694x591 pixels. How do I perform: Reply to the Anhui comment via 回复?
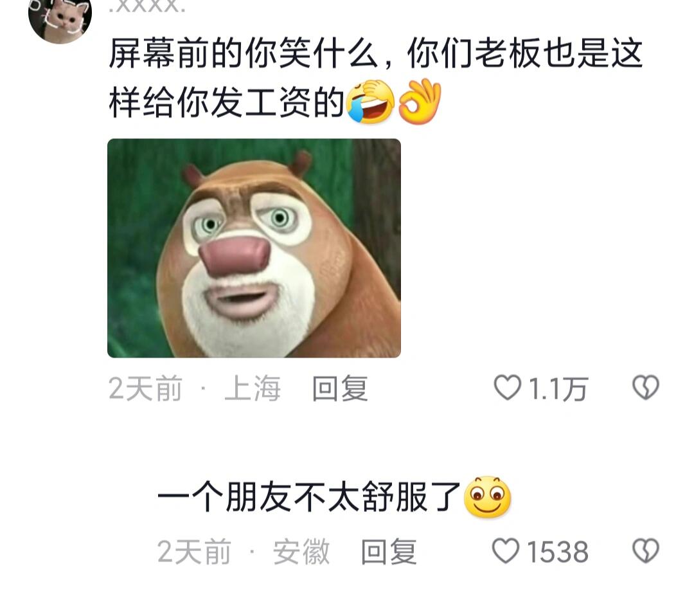point(389,552)
